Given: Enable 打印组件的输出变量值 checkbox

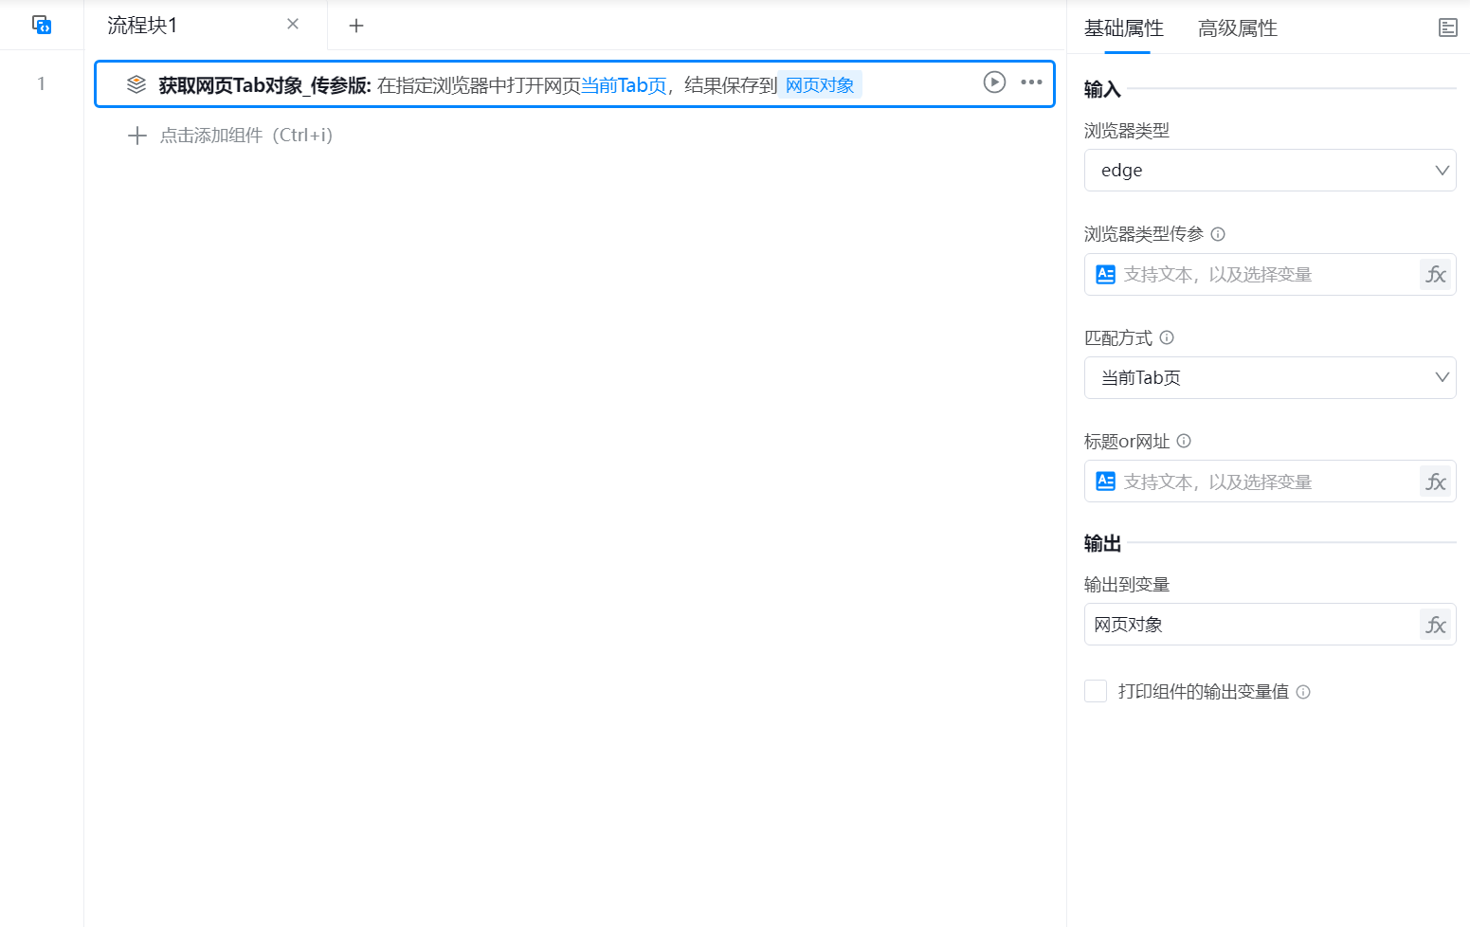Looking at the screenshot, I should (x=1096, y=691).
